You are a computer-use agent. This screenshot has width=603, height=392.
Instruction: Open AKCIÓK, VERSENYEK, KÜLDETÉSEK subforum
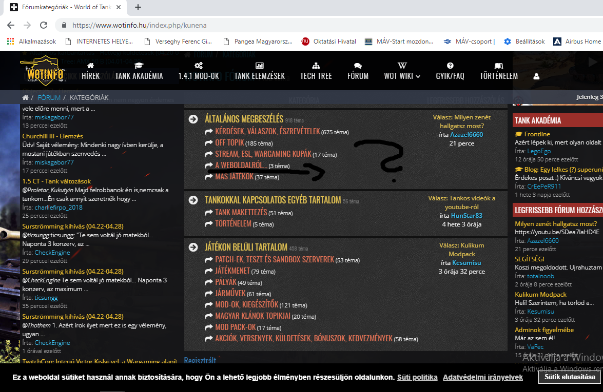304,339
